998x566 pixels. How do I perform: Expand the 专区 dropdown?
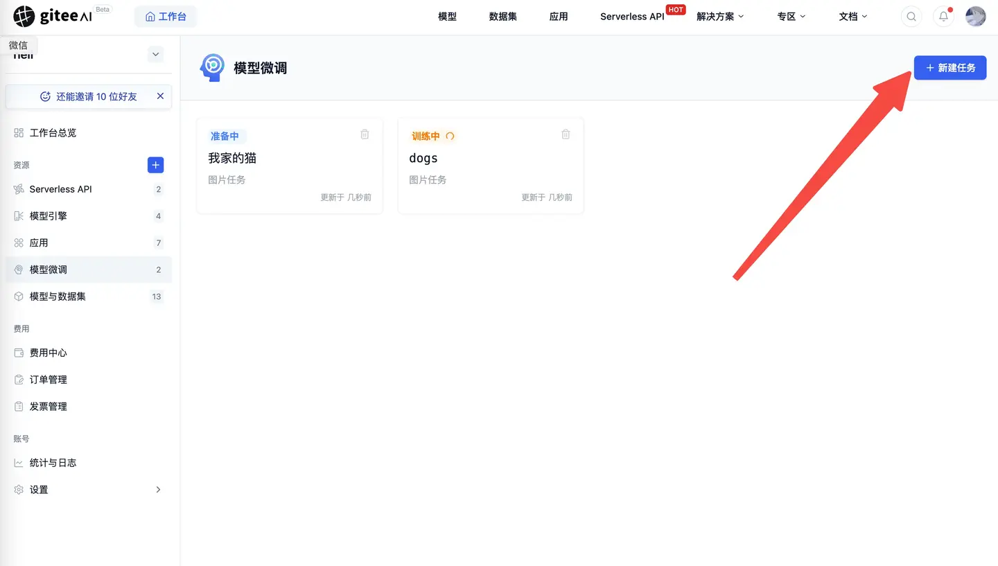pyautogui.click(x=791, y=16)
